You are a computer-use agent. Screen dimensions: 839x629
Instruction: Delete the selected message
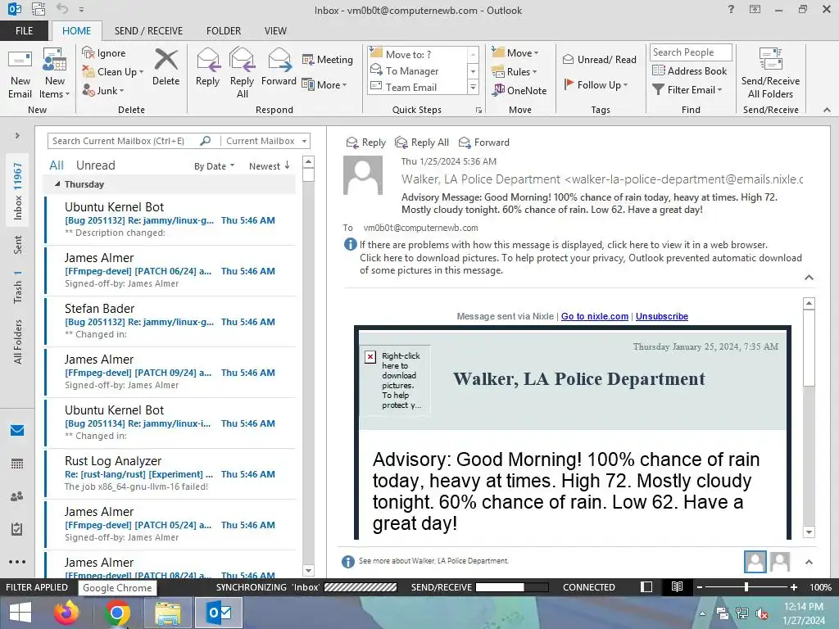click(x=166, y=68)
